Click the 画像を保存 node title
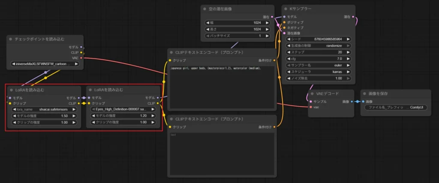The width and height of the screenshot is (439, 183). 378,94
